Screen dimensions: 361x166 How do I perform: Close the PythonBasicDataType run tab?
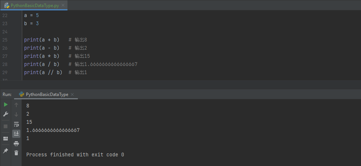(72, 94)
